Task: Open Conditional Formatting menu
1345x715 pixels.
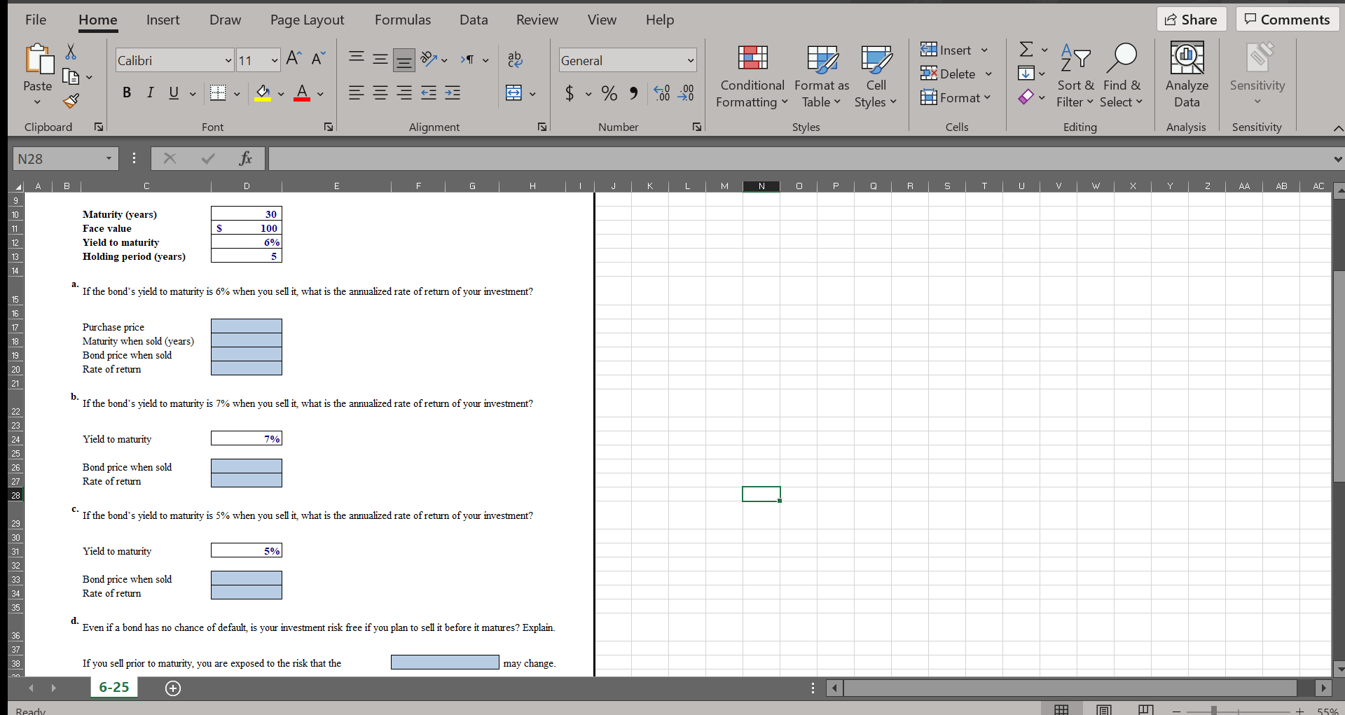Action: pos(752,76)
